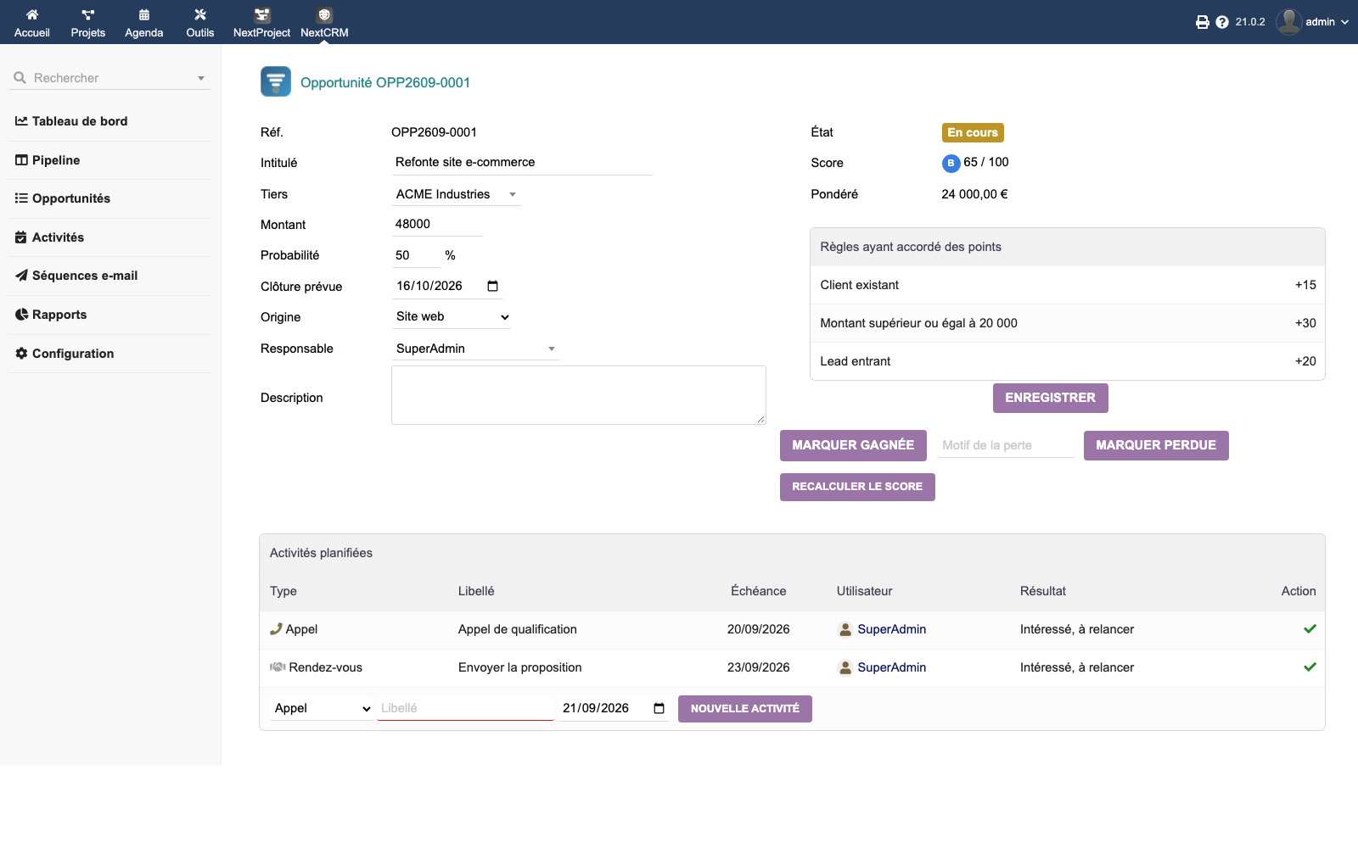Mark the Envoyer la proposition activity as done
Viewport: 1358px width, 848px height.
pos(1310,667)
